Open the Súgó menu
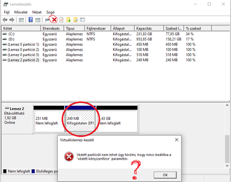 51,12
